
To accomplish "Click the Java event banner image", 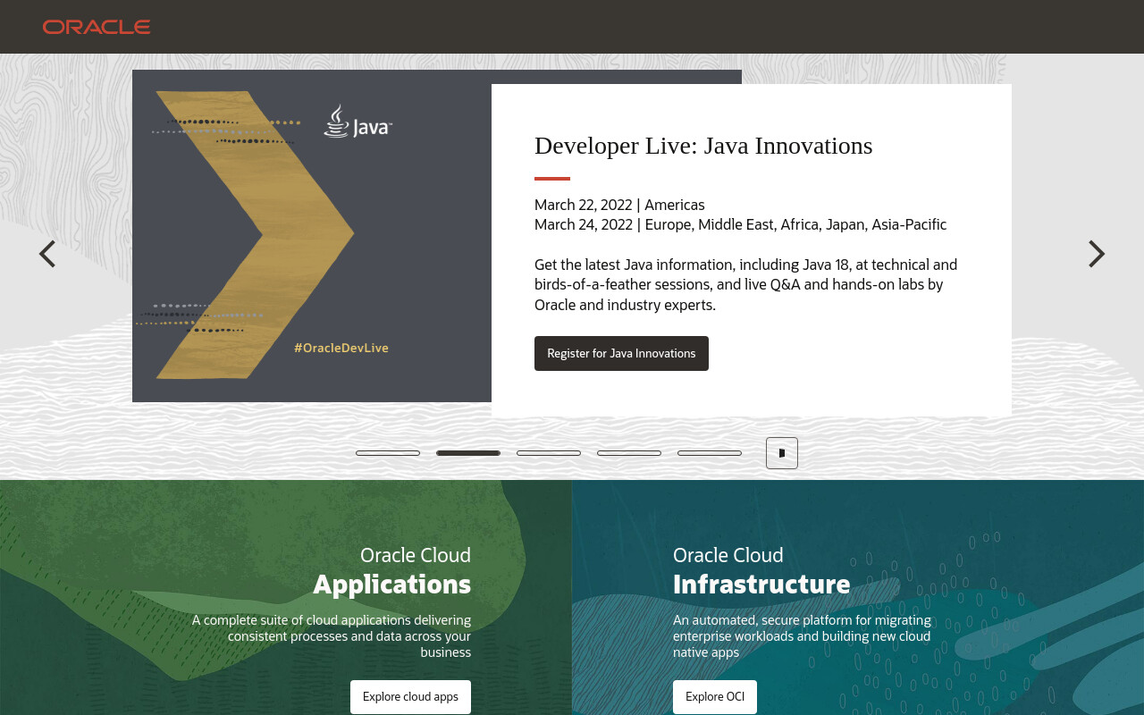I will [x=312, y=236].
